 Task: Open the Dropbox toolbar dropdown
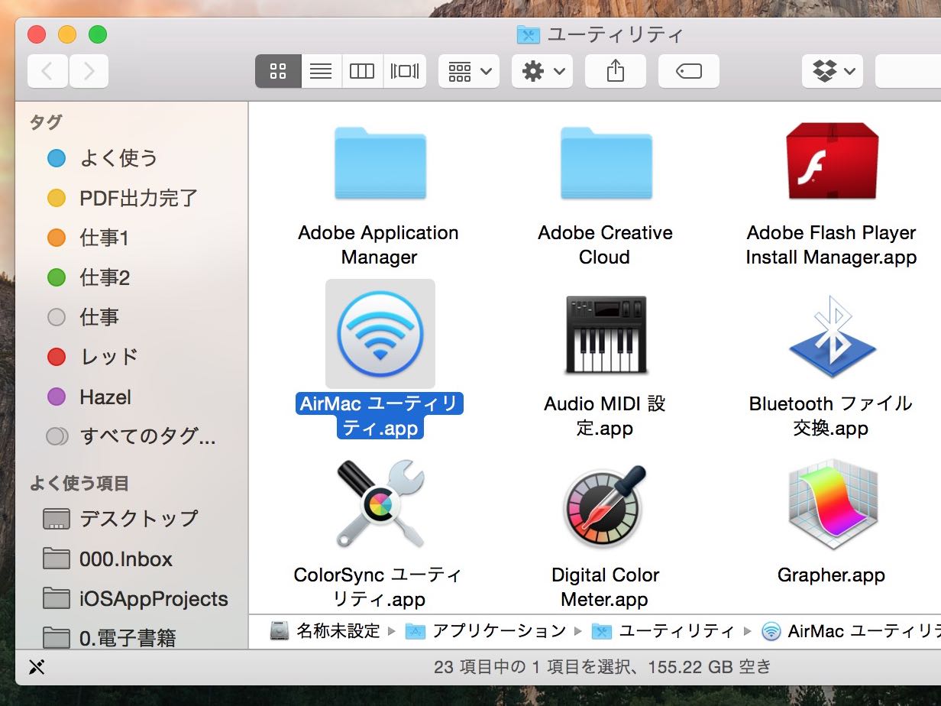click(x=833, y=71)
